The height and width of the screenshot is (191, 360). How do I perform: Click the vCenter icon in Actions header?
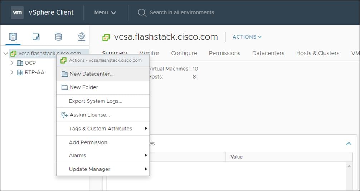point(63,60)
